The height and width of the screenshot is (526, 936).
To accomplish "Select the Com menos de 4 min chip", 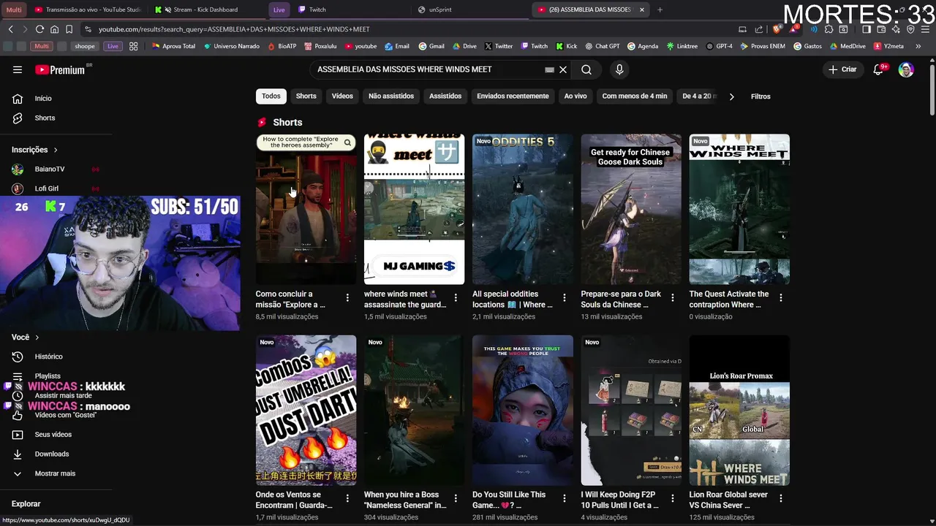I will 635,96.
